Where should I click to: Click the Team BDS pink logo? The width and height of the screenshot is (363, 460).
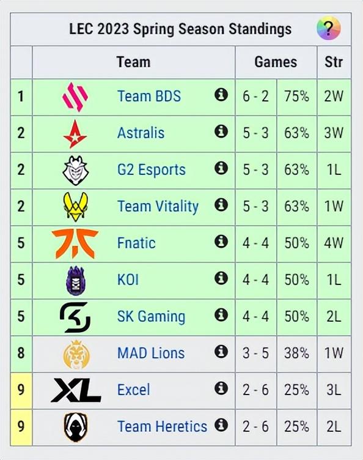tap(75, 97)
